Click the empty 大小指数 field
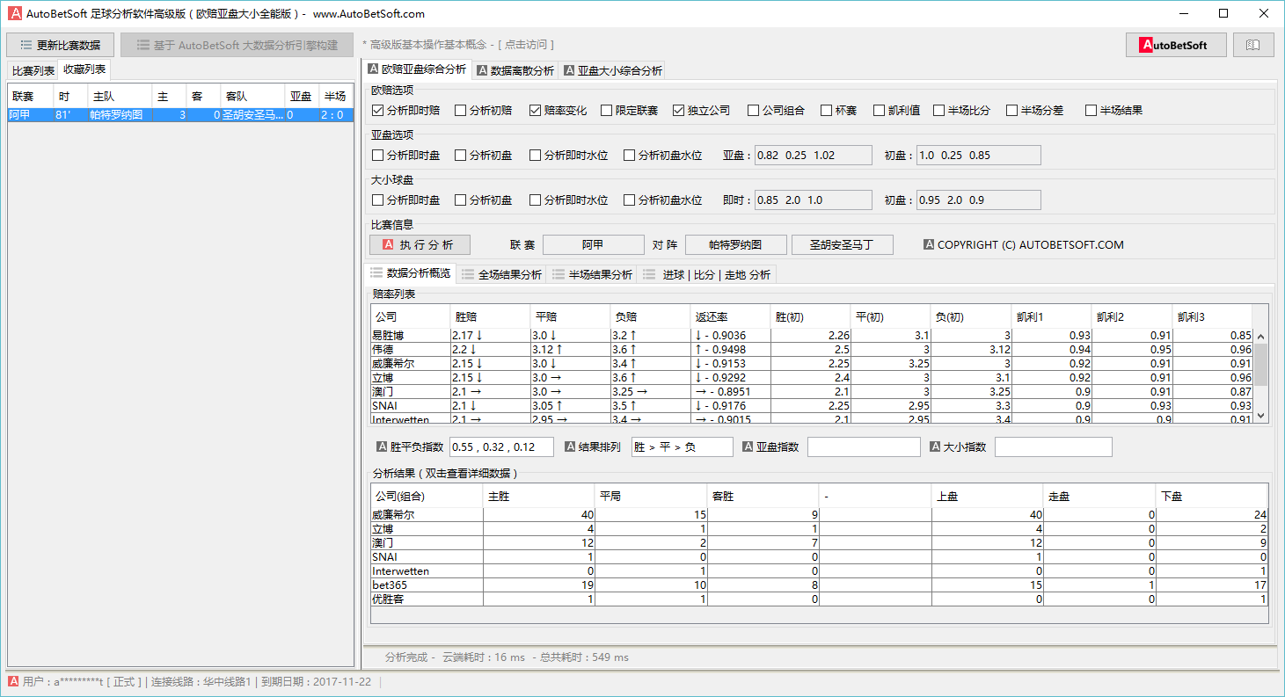 [x=1053, y=447]
